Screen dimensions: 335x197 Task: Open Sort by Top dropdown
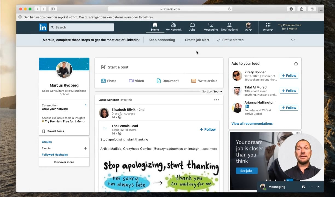pyautogui.click(x=212, y=92)
